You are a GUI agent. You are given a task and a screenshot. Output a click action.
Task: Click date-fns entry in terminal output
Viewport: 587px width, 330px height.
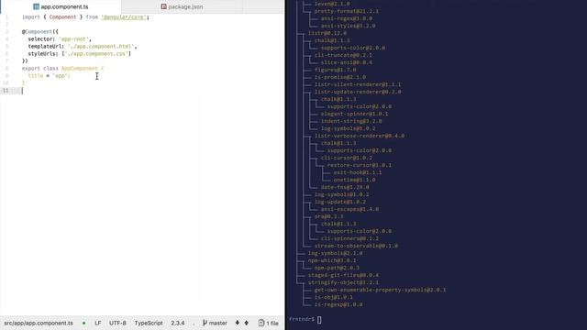tap(345, 187)
